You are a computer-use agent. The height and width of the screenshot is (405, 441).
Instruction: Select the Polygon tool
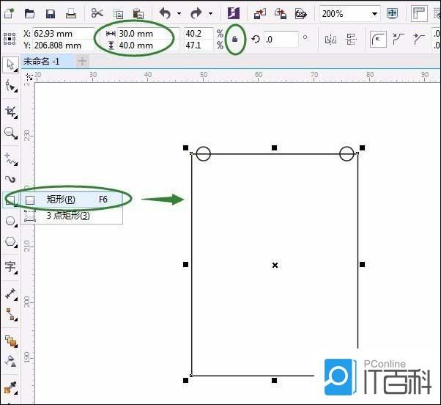(x=11, y=241)
